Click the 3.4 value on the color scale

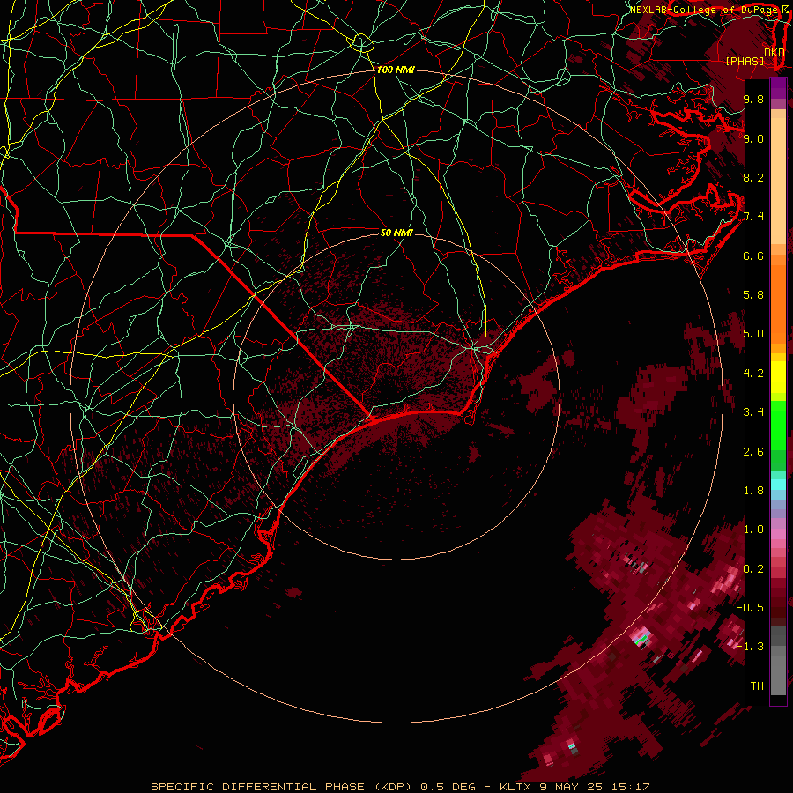753,412
